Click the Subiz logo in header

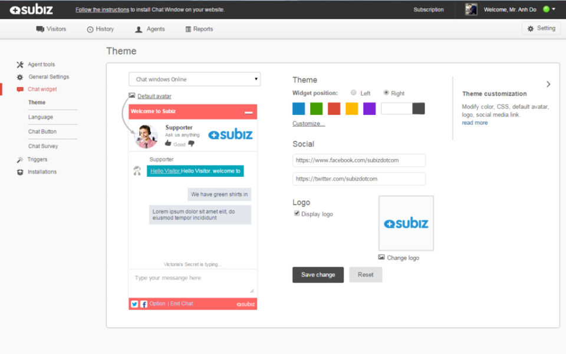31,10
